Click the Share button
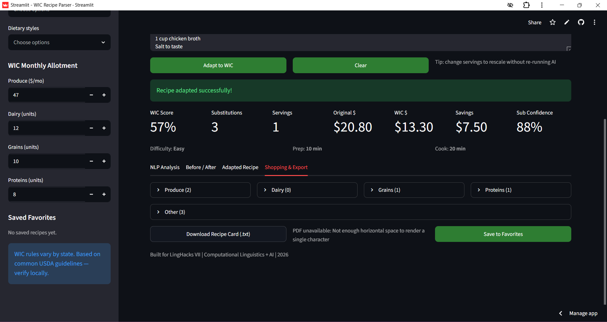607x322 pixels. click(535, 22)
